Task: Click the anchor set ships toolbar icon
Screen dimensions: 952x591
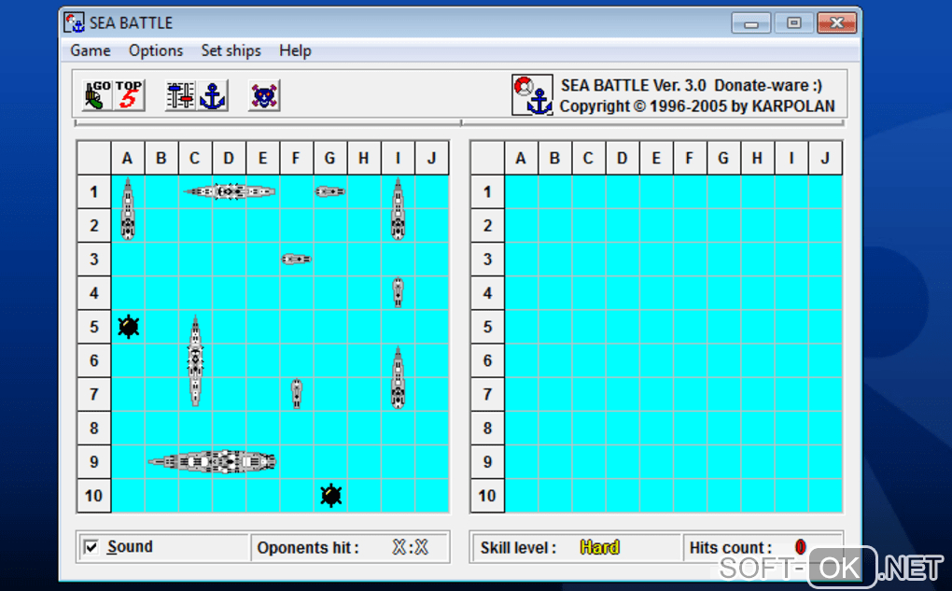Action: tap(213, 95)
